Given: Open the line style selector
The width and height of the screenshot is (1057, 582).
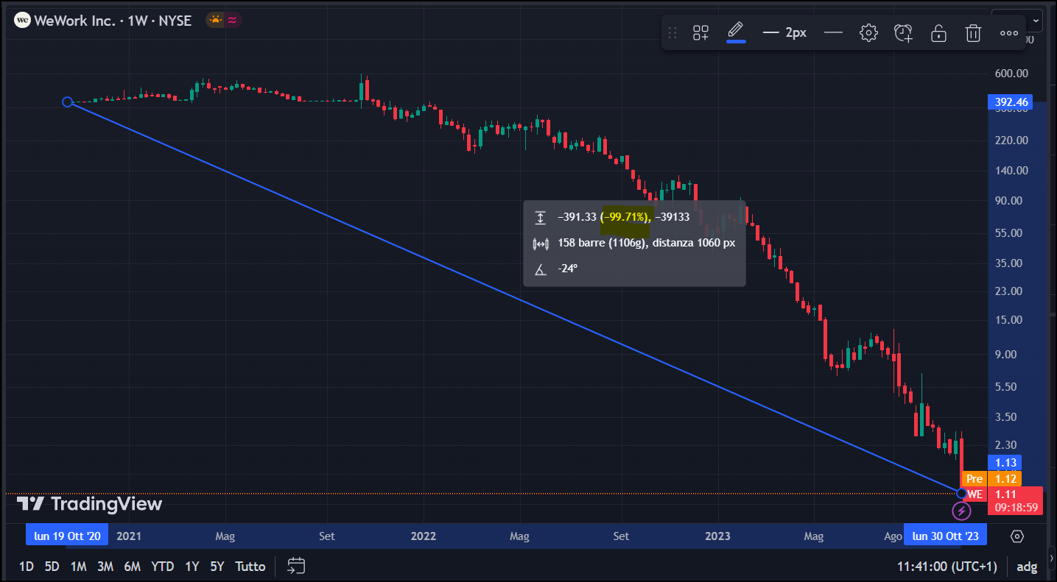Looking at the screenshot, I should click(x=833, y=32).
